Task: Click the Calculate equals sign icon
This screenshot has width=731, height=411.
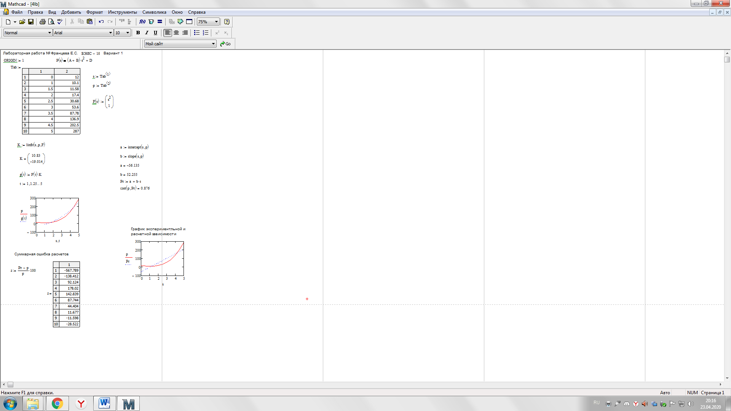Action: point(160,22)
